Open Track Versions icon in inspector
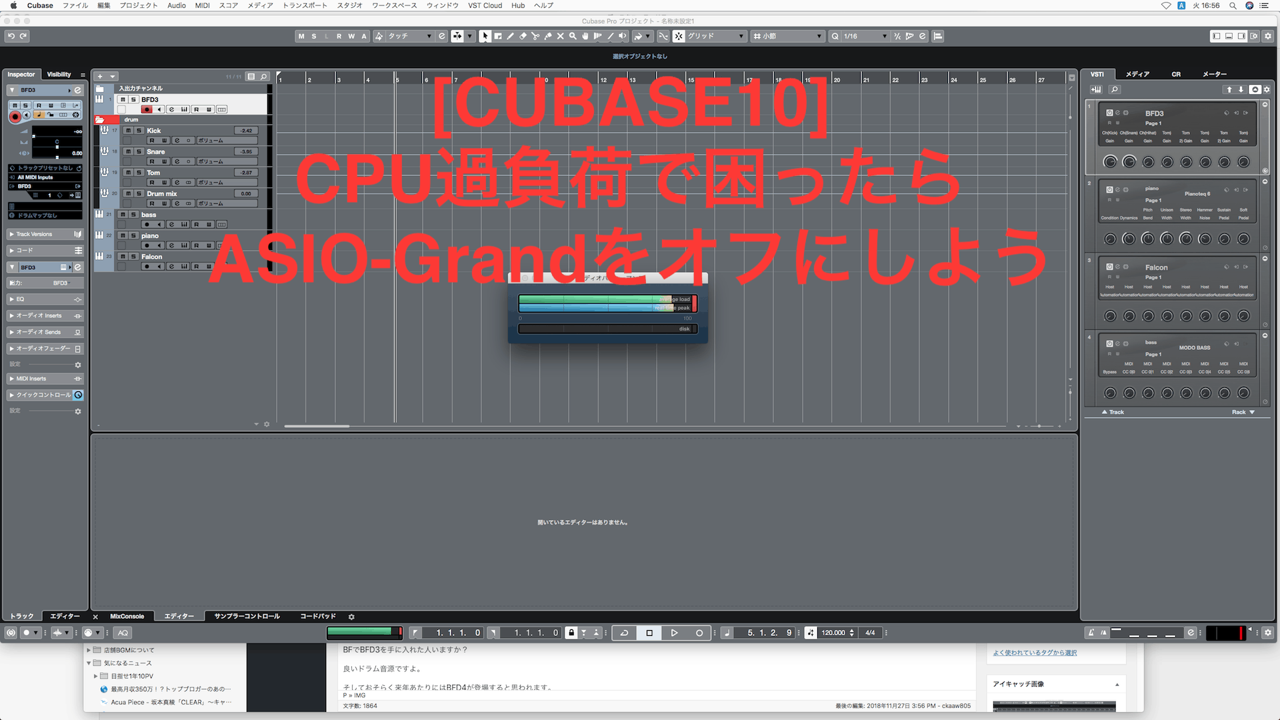 click(78, 235)
